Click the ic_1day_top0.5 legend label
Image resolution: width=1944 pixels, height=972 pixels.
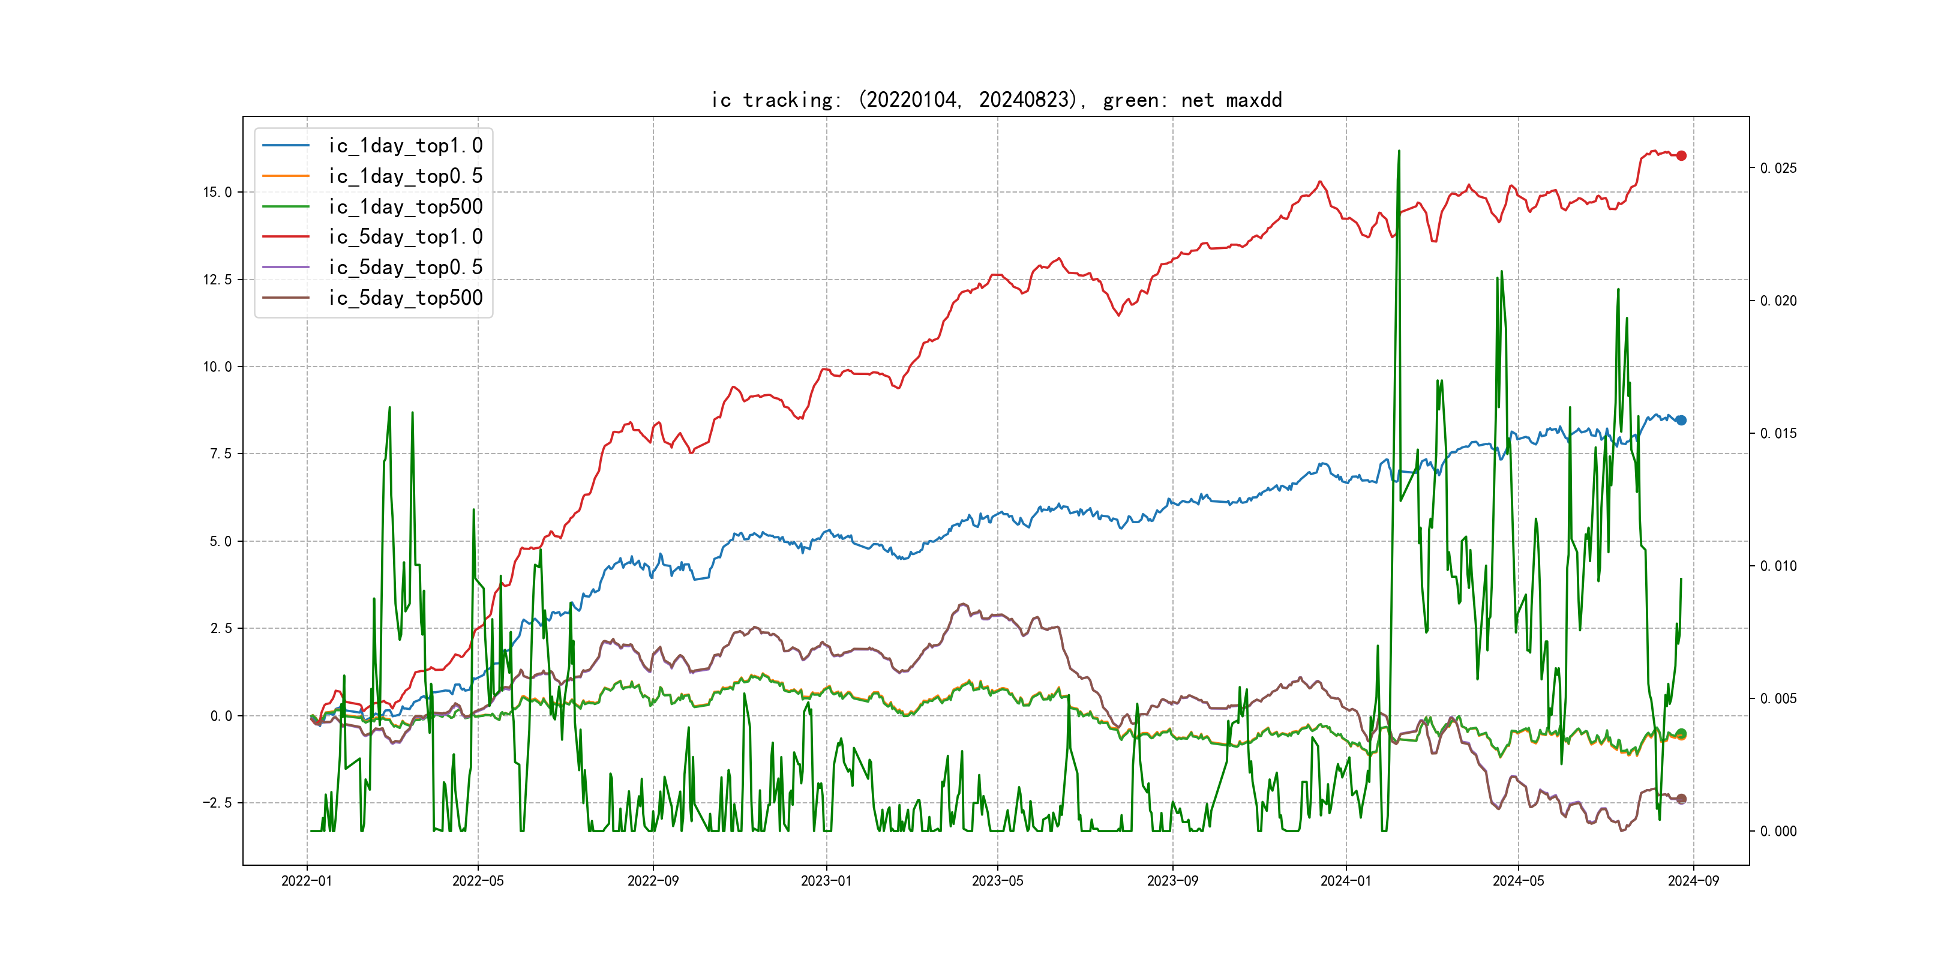(x=405, y=176)
